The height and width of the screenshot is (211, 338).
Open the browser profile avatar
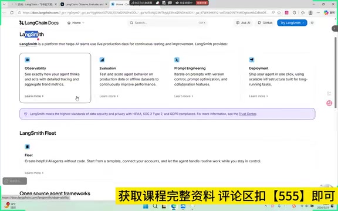click(x=310, y=13)
